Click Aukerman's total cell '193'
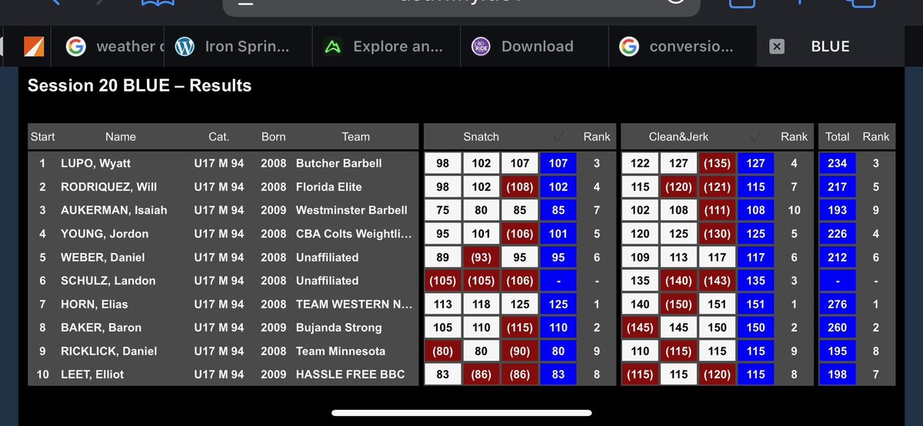 tap(838, 210)
